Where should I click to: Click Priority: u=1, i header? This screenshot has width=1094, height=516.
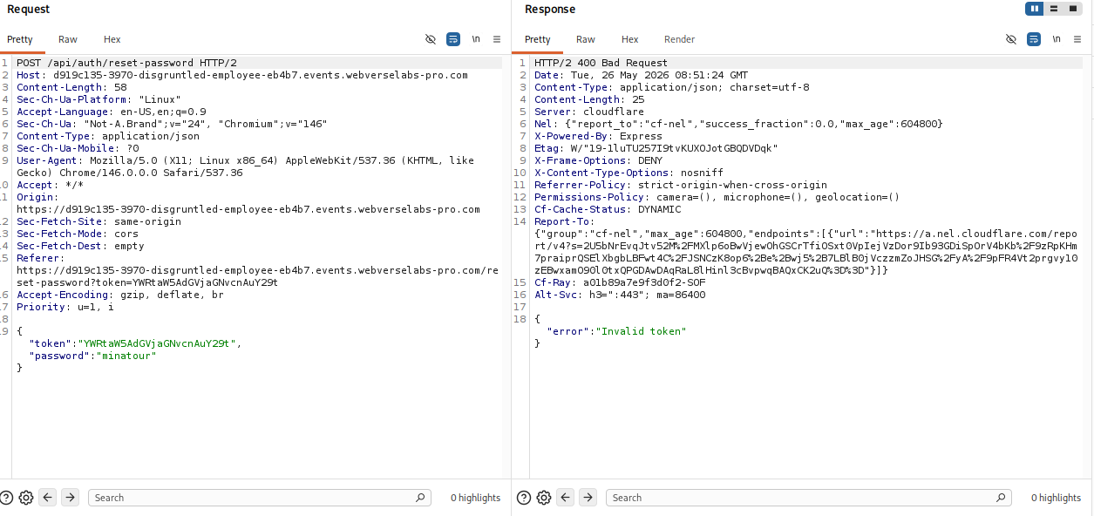click(65, 307)
